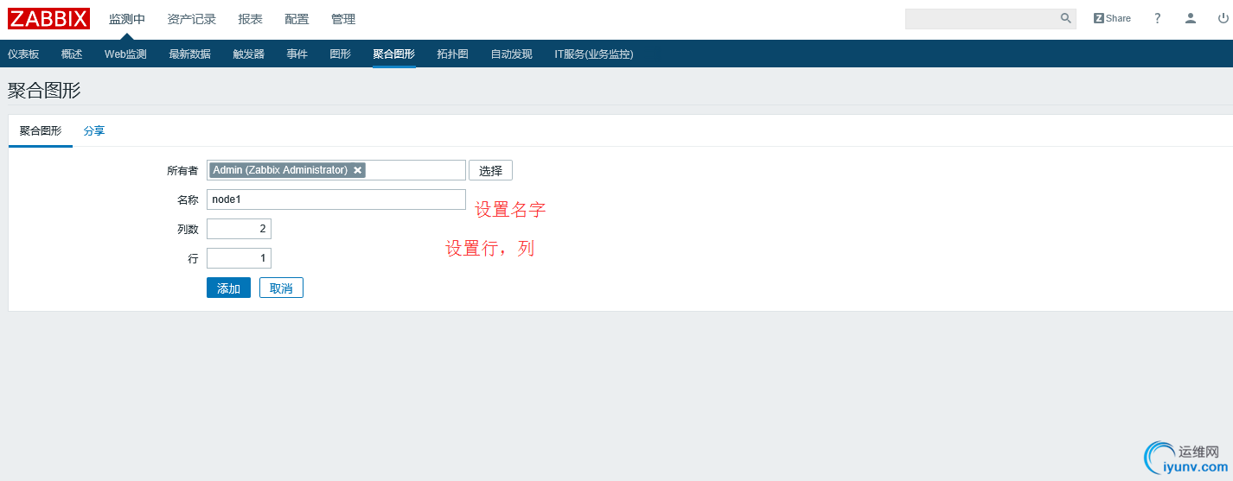Go to 图形 submenu

[x=341, y=54]
